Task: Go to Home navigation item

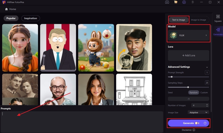Action: [x=11, y=9]
